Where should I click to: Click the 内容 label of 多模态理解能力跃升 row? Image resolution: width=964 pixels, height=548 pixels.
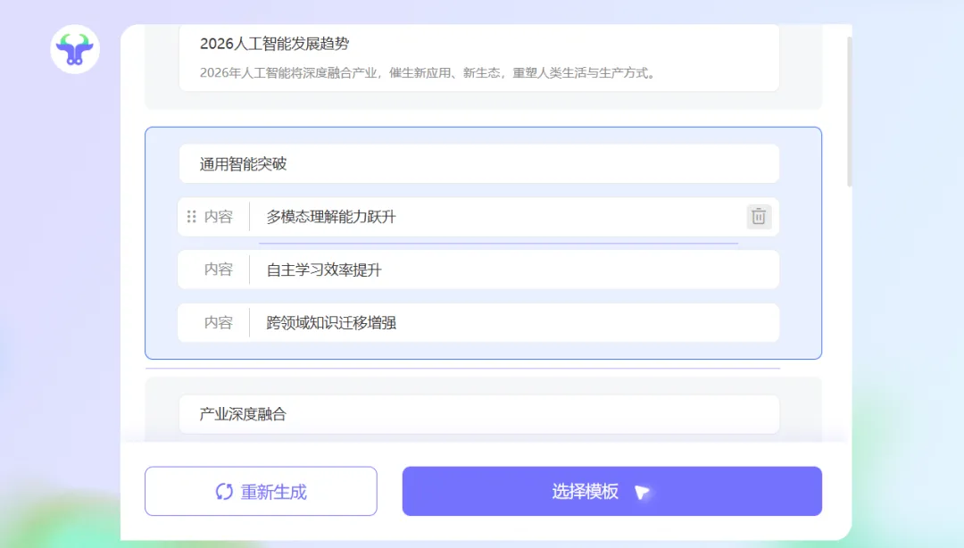[x=219, y=217]
